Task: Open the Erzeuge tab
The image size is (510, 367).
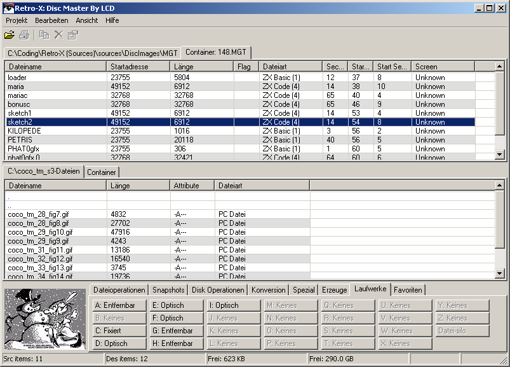Action: 334,290
